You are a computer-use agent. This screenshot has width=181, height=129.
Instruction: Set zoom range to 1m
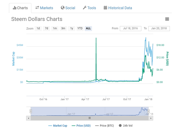coord(55,29)
